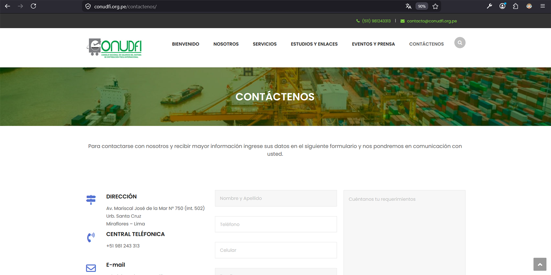
Task: Click CENTRAL TELÉFONICA heading
Action: click(135, 234)
